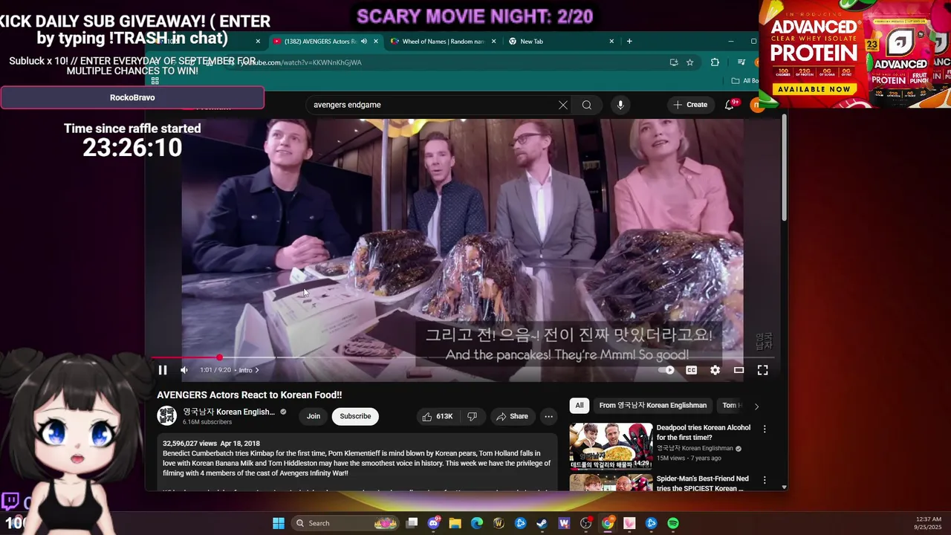The width and height of the screenshot is (951, 535).
Task: Click the install/cast icon in address bar
Action: (673, 62)
